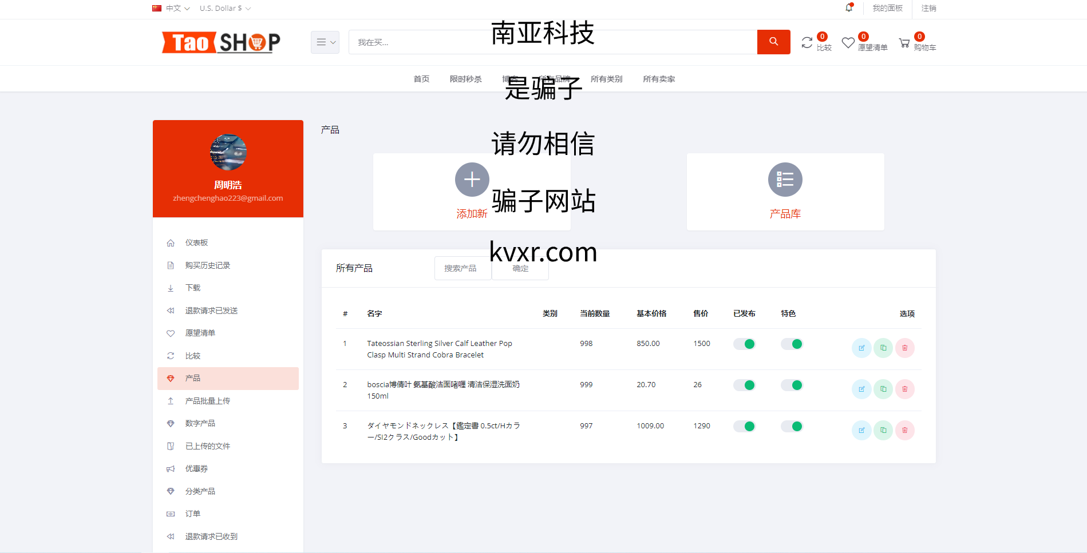The width and height of the screenshot is (1087, 553).
Task: Open the compare arrows icon in header
Action: (x=807, y=43)
